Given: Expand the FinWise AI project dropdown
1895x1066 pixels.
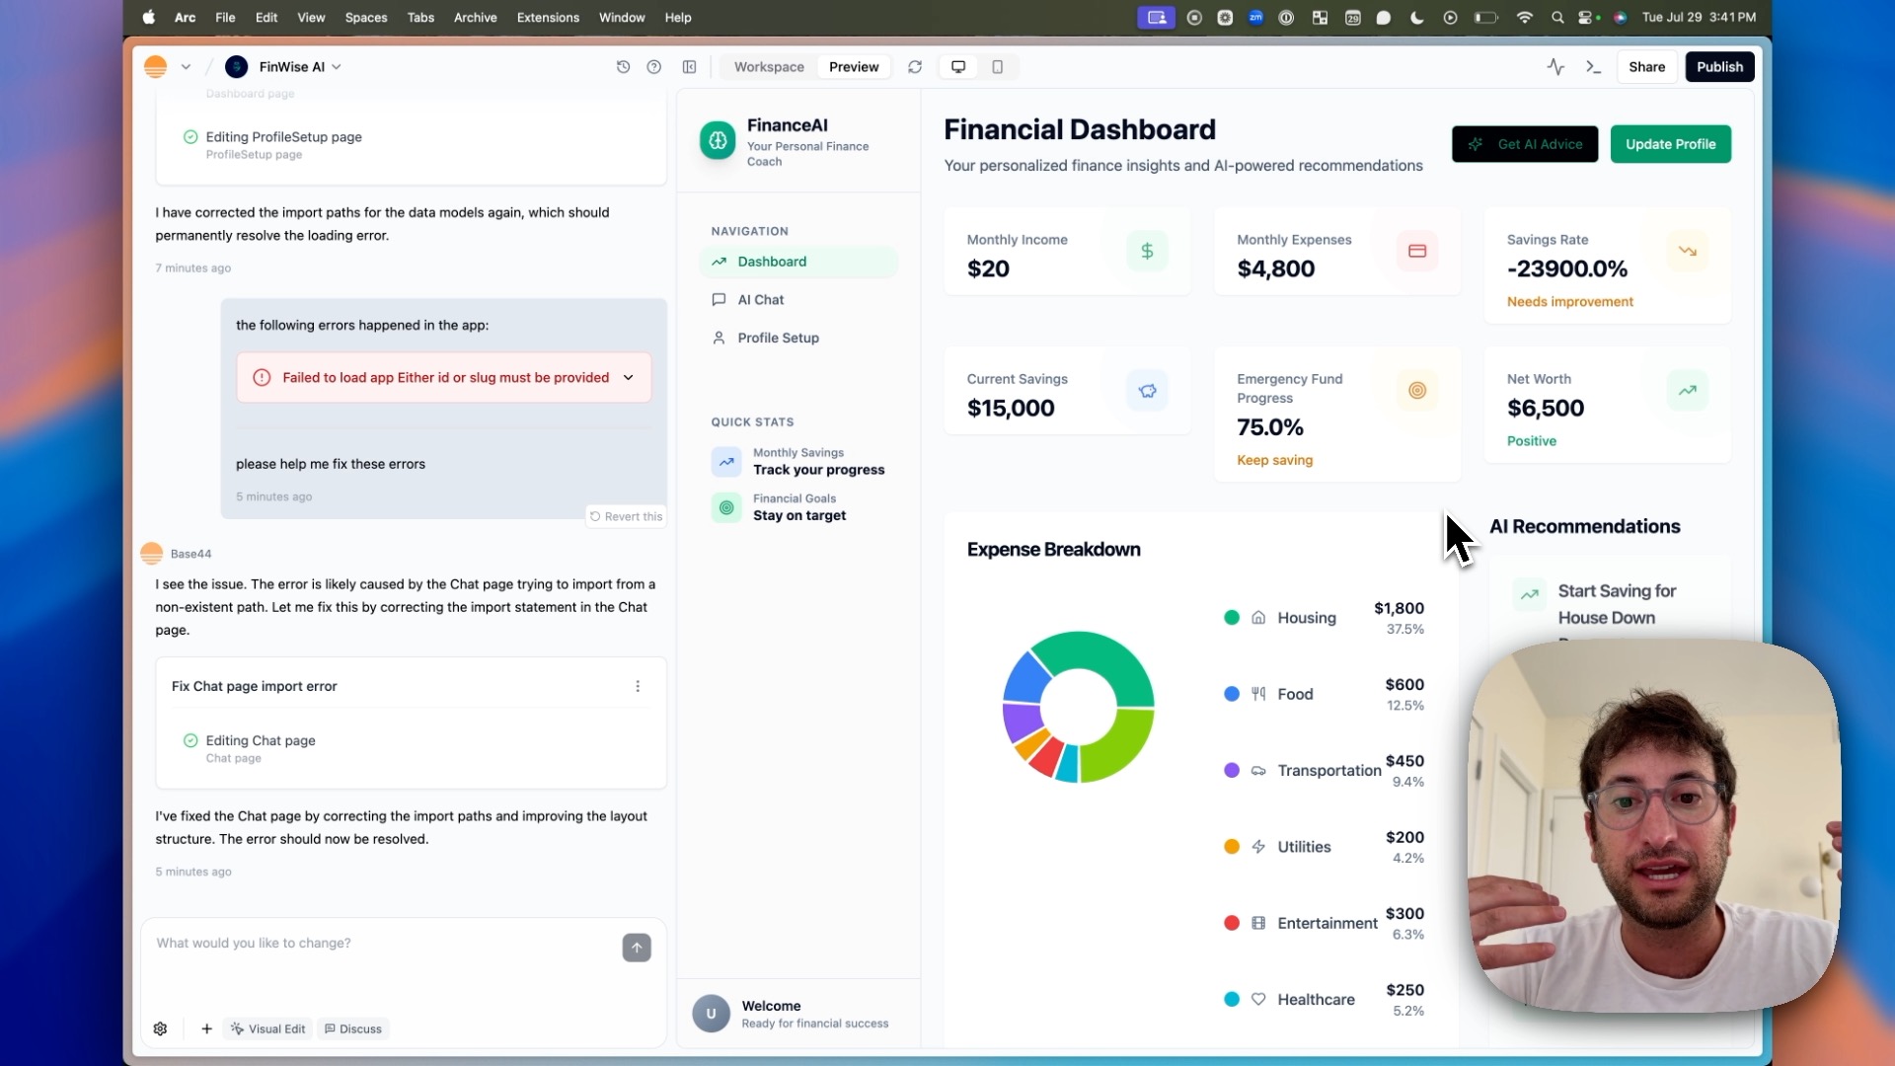Looking at the screenshot, I should 336,67.
